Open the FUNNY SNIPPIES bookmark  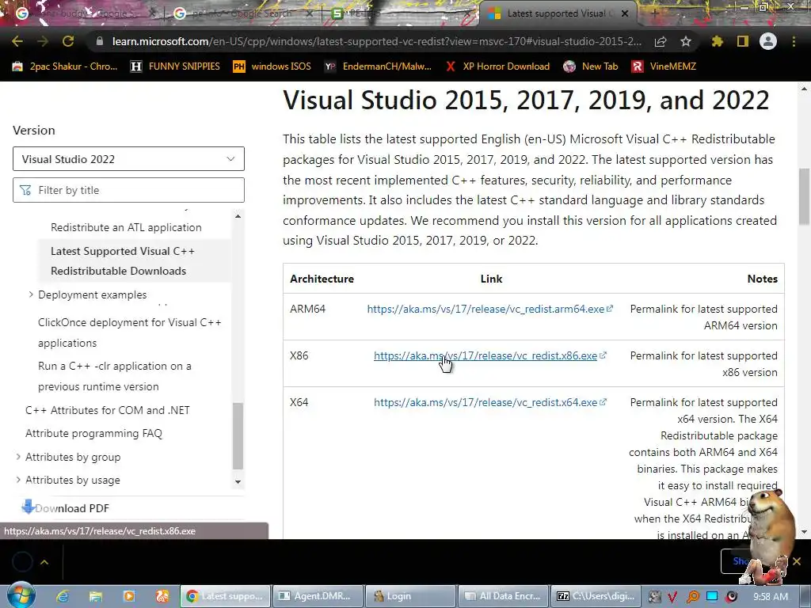[175, 66]
